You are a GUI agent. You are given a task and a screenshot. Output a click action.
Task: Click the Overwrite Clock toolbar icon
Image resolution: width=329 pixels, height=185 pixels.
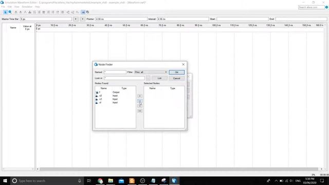click(x=53, y=12)
